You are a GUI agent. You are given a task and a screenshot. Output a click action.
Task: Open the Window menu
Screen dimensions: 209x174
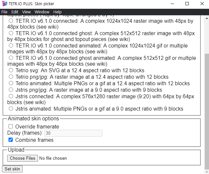pos(42,12)
